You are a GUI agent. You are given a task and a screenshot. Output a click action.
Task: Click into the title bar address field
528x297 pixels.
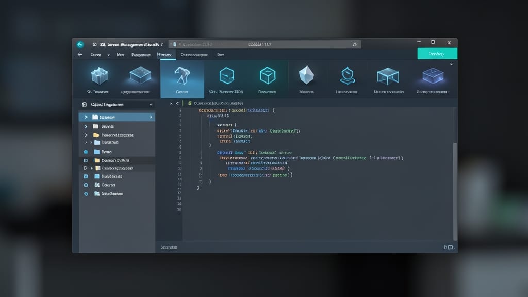265,44
